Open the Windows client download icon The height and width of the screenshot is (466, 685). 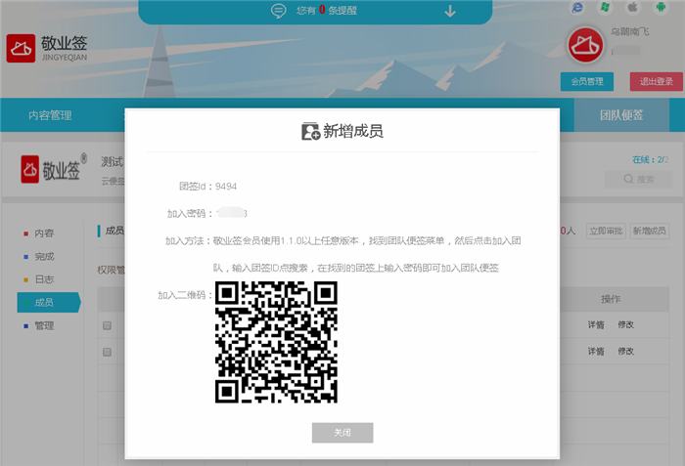[606, 7]
